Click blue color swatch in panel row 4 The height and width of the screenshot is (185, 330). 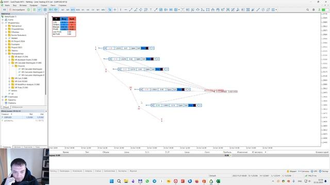point(179,89)
